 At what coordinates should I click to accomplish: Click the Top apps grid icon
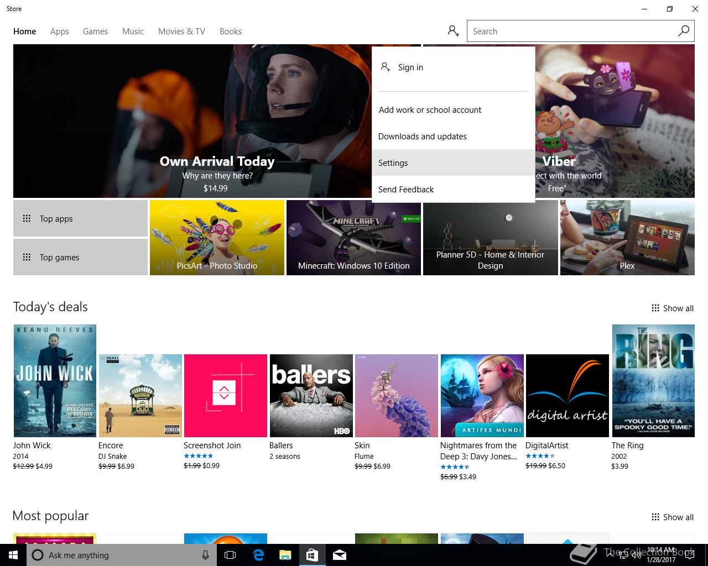(27, 218)
